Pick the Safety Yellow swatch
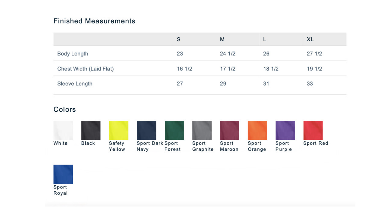The width and height of the screenshot is (390, 219). pyautogui.click(x=118, y=130)
